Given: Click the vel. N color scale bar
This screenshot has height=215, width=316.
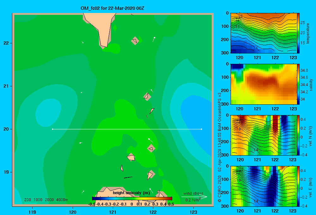Looking at the screenshot, I should pos(298,135).
